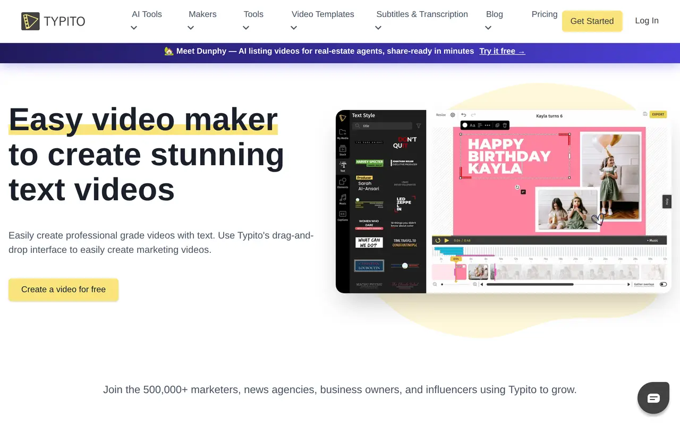Click the Kayla turns 6 project title
The image size is (680, 425).
click(549, 116)
